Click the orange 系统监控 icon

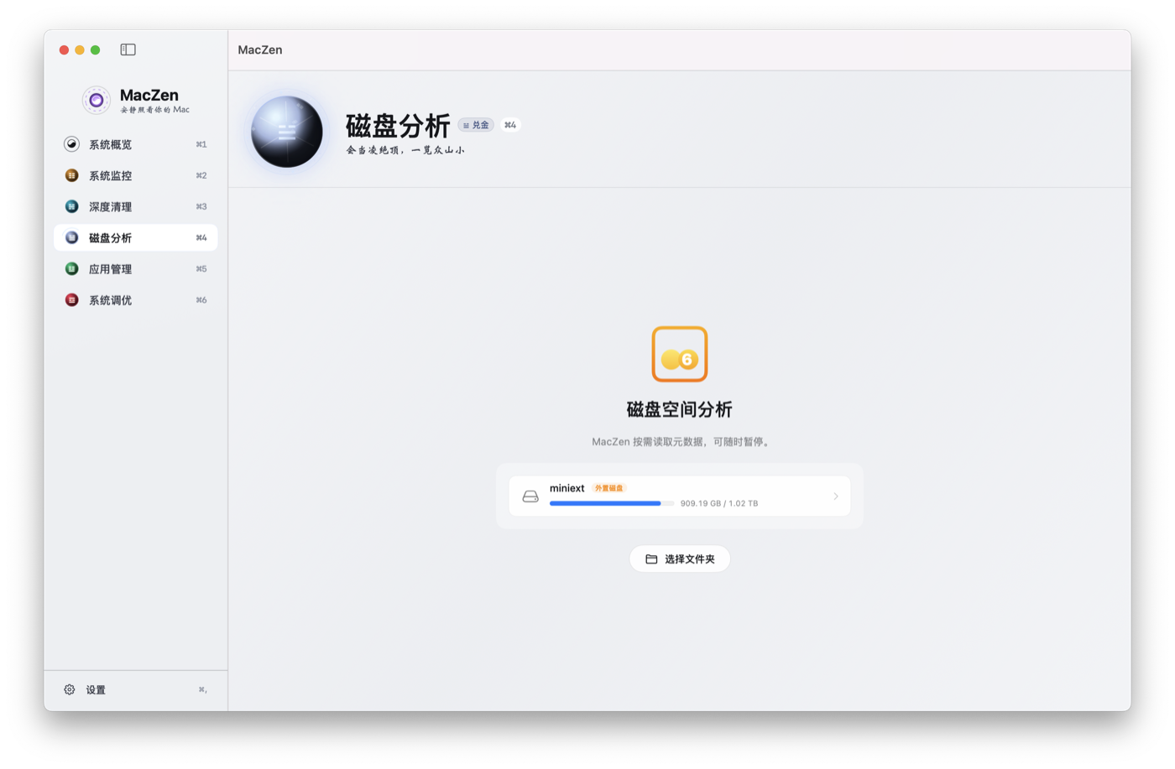point(72,175)
